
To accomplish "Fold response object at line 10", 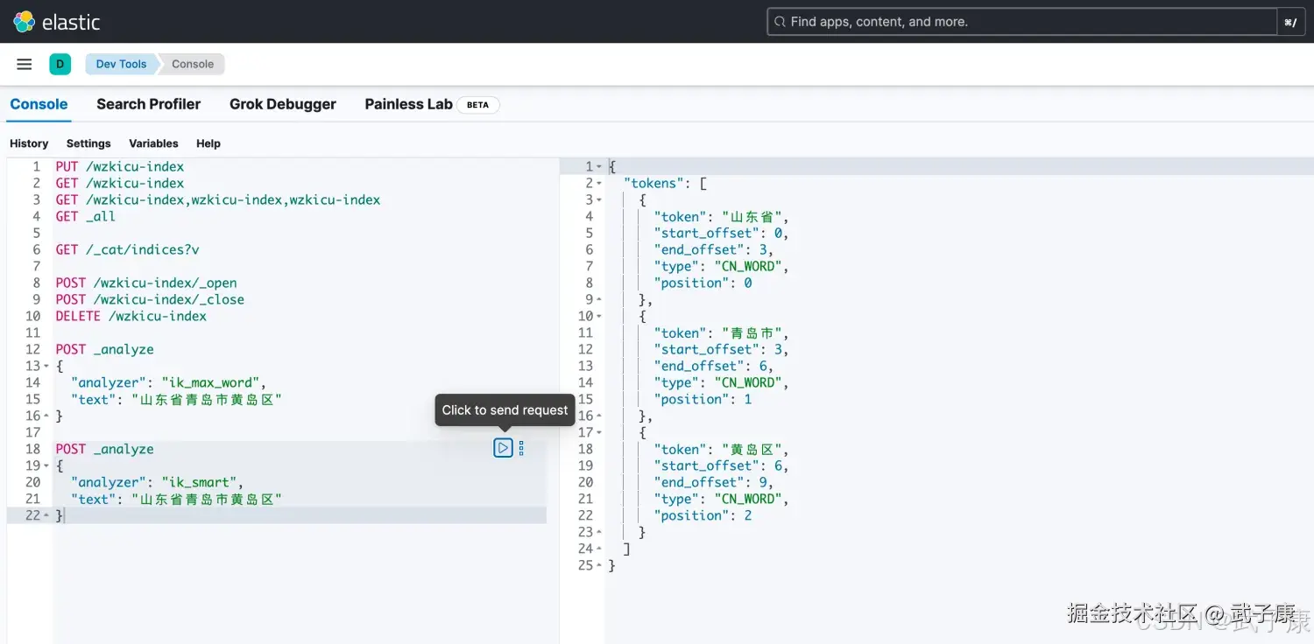I will pyautogui.click(x=599, y=317).
